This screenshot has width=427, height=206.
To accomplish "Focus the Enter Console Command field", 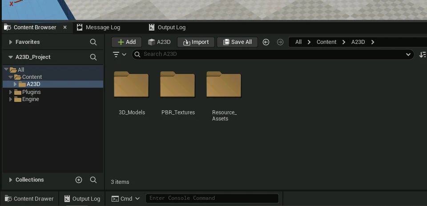I will [212, 198].
